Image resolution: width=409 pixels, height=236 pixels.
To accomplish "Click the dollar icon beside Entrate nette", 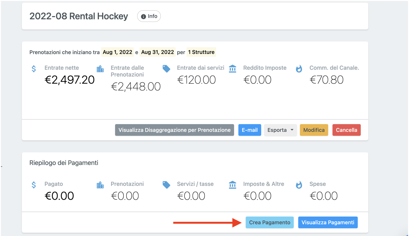I will tap(34, 69).
